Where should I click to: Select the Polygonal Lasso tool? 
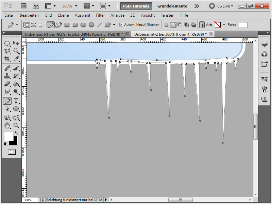(7, 51)
